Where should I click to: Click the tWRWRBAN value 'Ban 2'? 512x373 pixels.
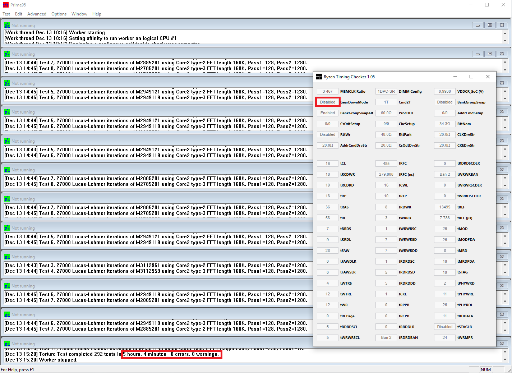tap(445, 174)
